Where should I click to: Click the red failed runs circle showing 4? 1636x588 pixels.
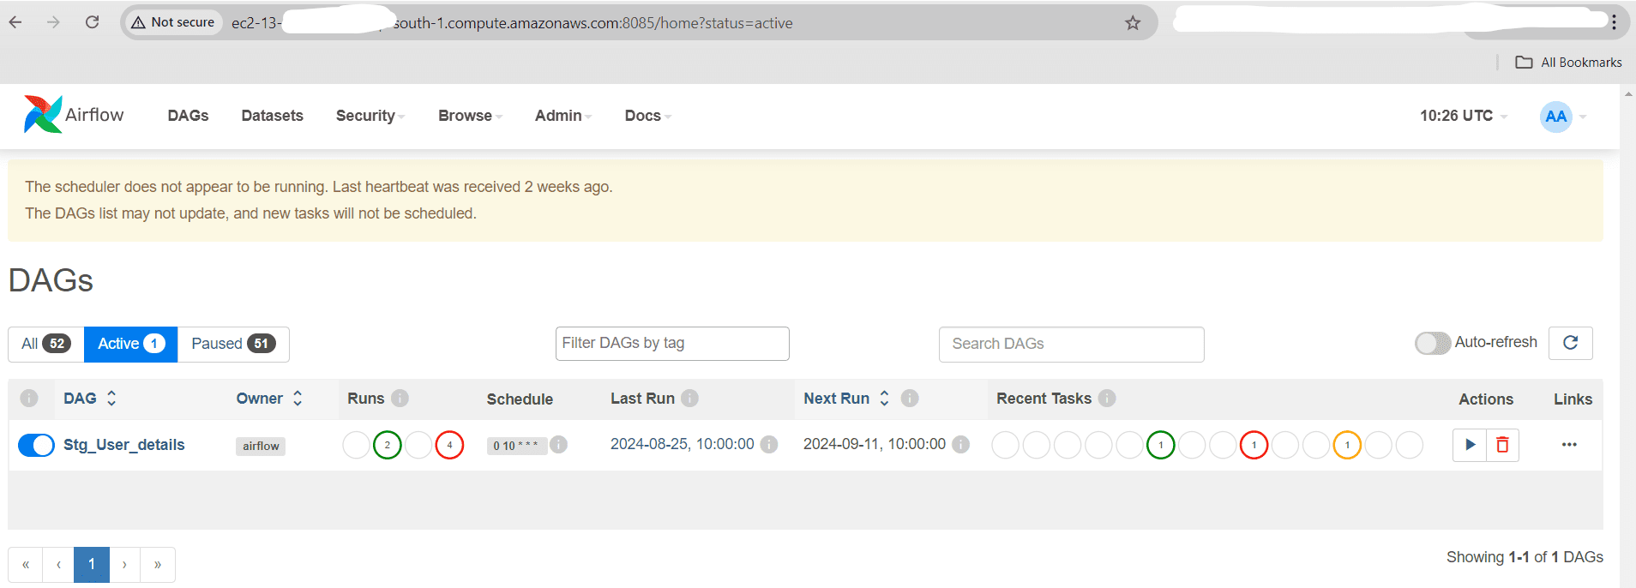449,445
